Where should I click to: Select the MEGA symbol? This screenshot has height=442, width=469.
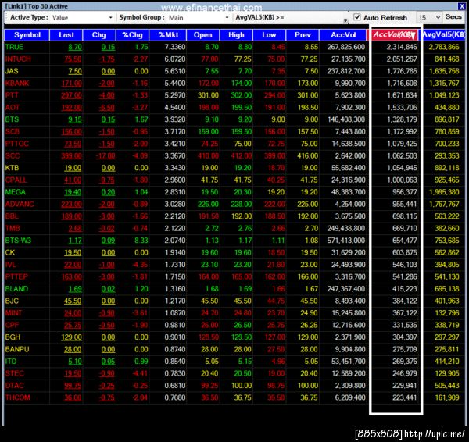pos(16,192)
